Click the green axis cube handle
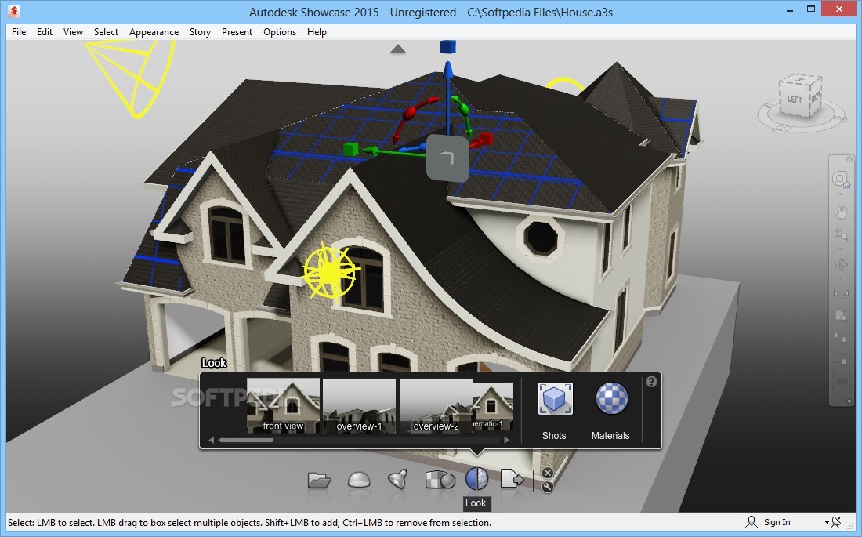The width and height of the screenshot is (862, 537). [351, 149]
